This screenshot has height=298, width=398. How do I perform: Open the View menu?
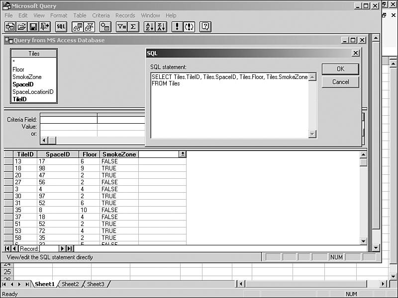coord(39,15)
